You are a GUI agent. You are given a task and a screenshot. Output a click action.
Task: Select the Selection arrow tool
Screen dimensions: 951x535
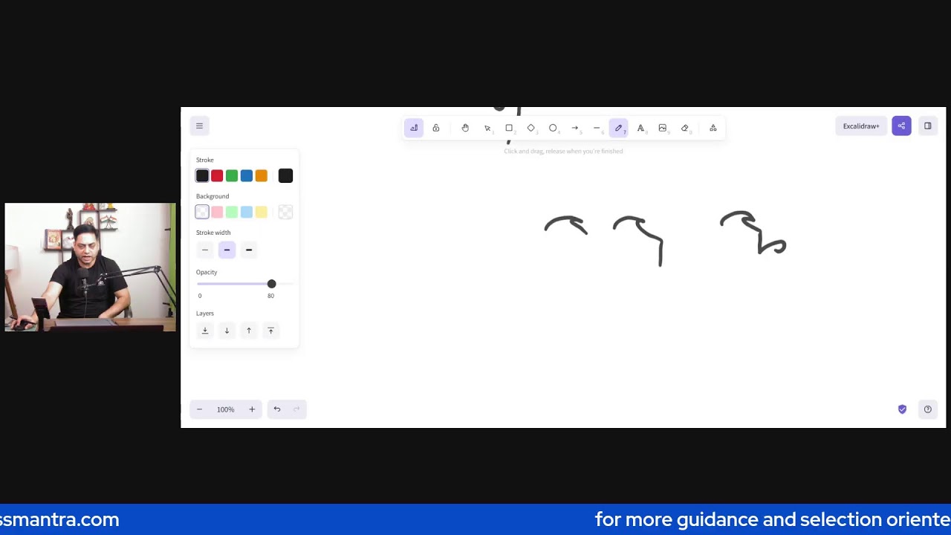pos(487,128)
